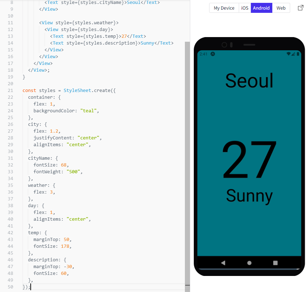Image resolution: width=308 pixels, height=292 pixels.
Task: Switch preview to iOS
Action: point(245,8)
